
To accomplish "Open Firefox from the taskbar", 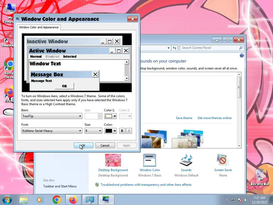I will coord(73,200).
